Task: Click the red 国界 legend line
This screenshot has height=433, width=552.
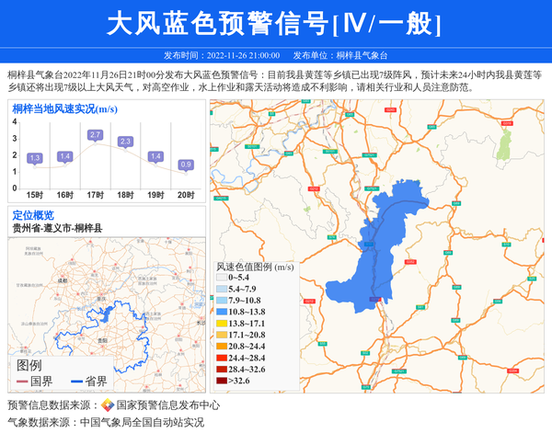Action: click(x=22, y=382)
